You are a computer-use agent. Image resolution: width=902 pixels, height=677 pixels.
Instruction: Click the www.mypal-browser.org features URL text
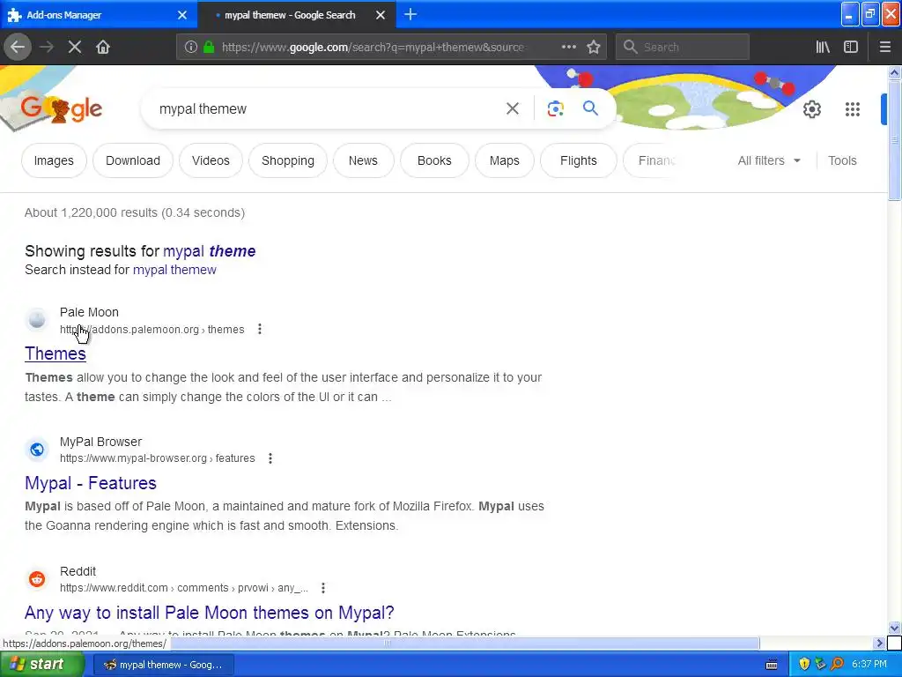click(x=157, y=458)
